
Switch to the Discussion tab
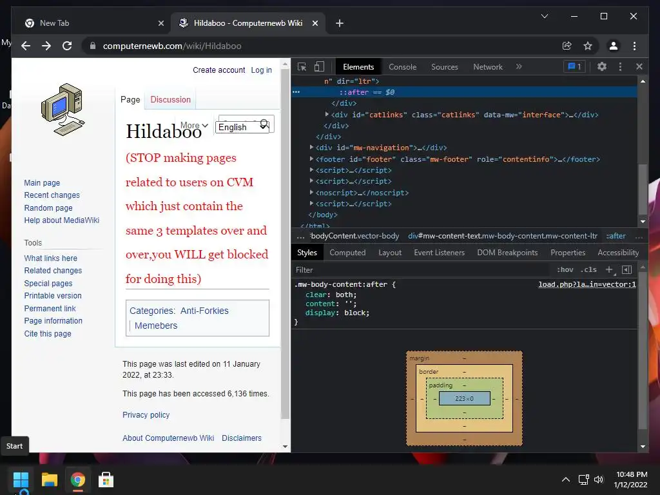(170, 99)
